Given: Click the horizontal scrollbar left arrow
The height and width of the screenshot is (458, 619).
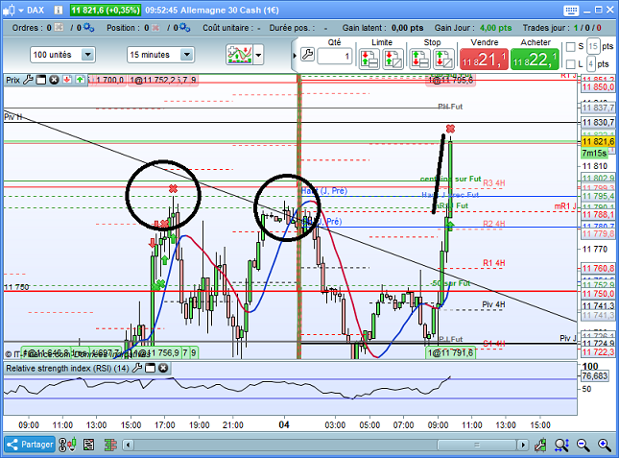Looking at the screenshot, I should click(128, 445).
